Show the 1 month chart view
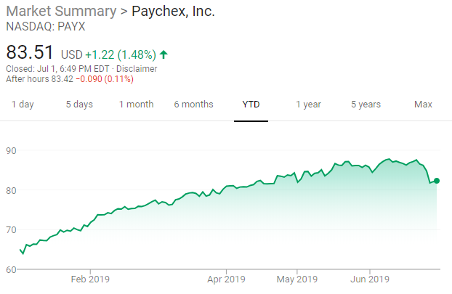Image resolution: width=452 pixels, height=294 pixels. pos(137,105)
